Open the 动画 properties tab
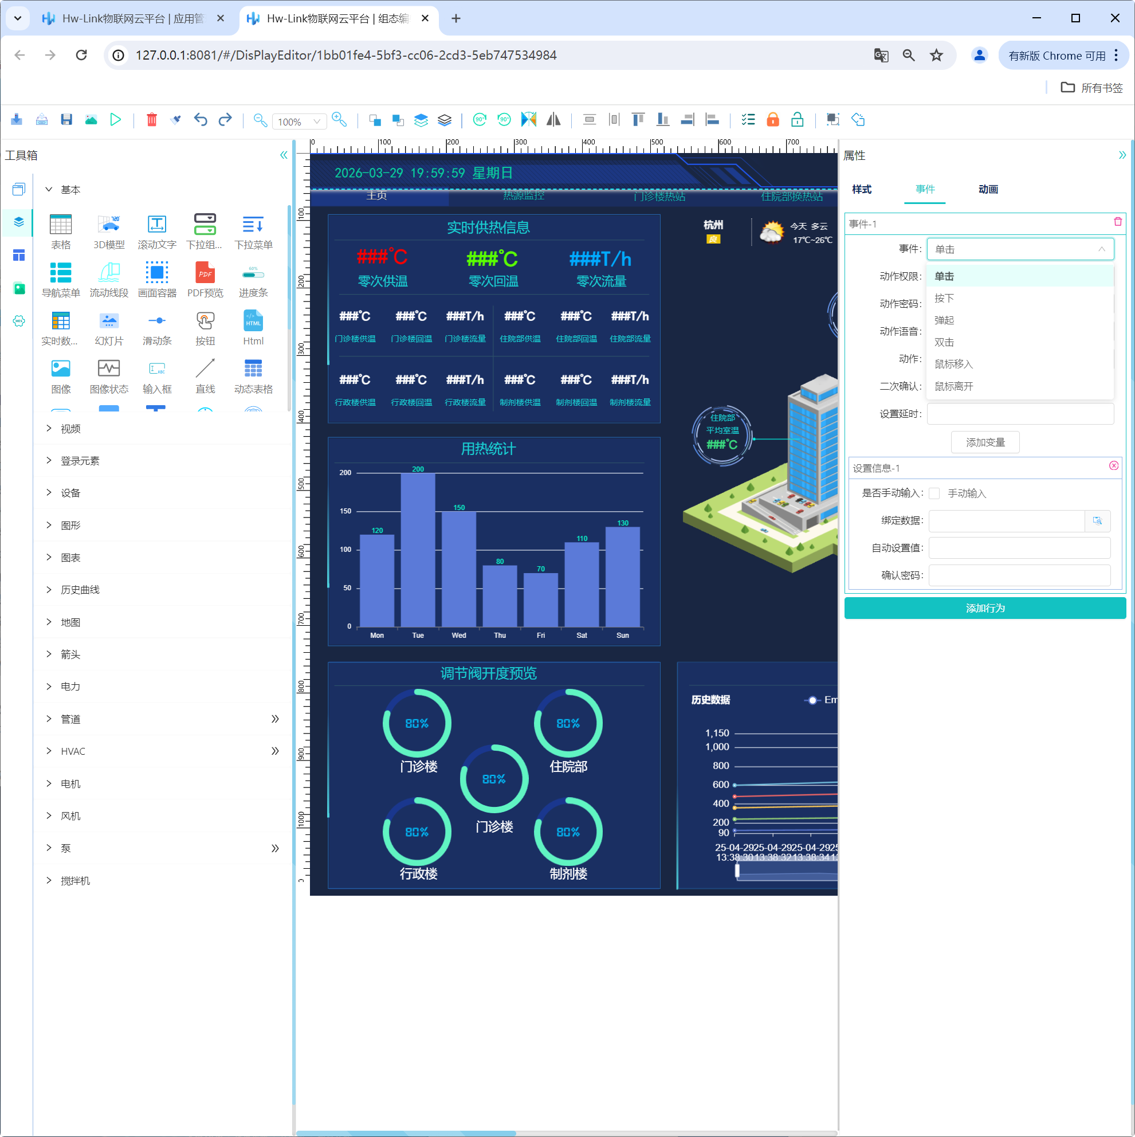This screenshot has height=1137, width=1135. (x=988, y=189)
